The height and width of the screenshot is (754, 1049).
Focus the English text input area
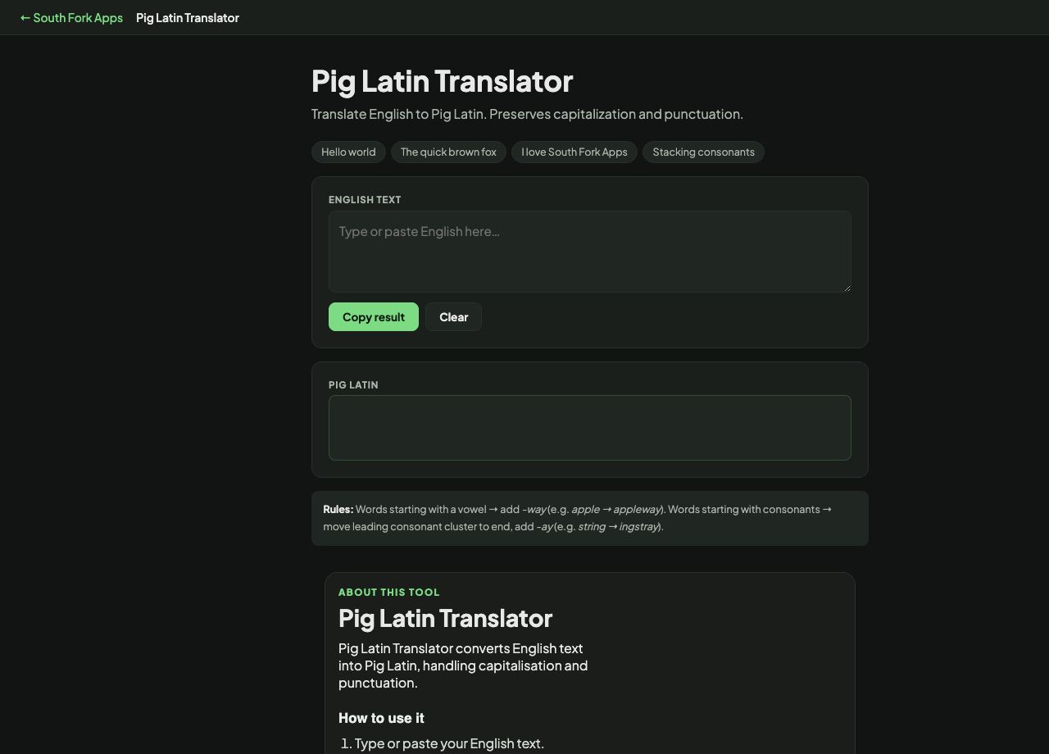click(x=590, y=252)
